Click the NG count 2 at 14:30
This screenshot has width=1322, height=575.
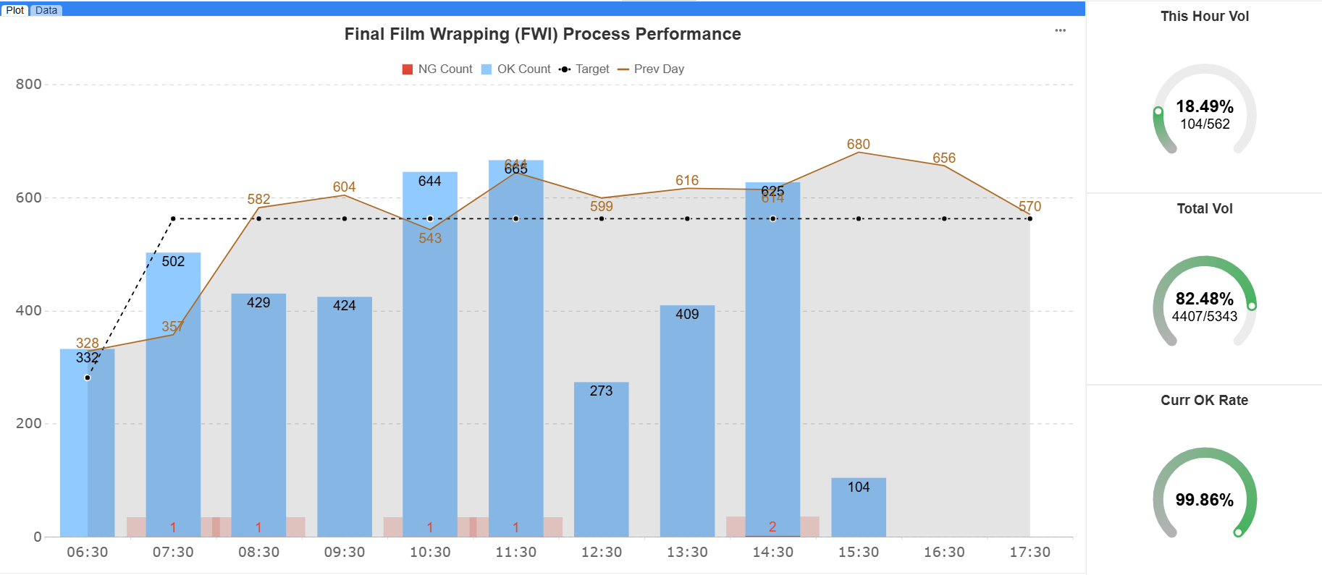click(772, 527)
